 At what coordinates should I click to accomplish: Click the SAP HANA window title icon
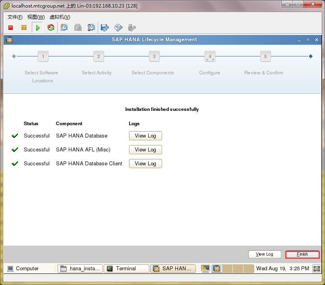(x=9, y=40)
